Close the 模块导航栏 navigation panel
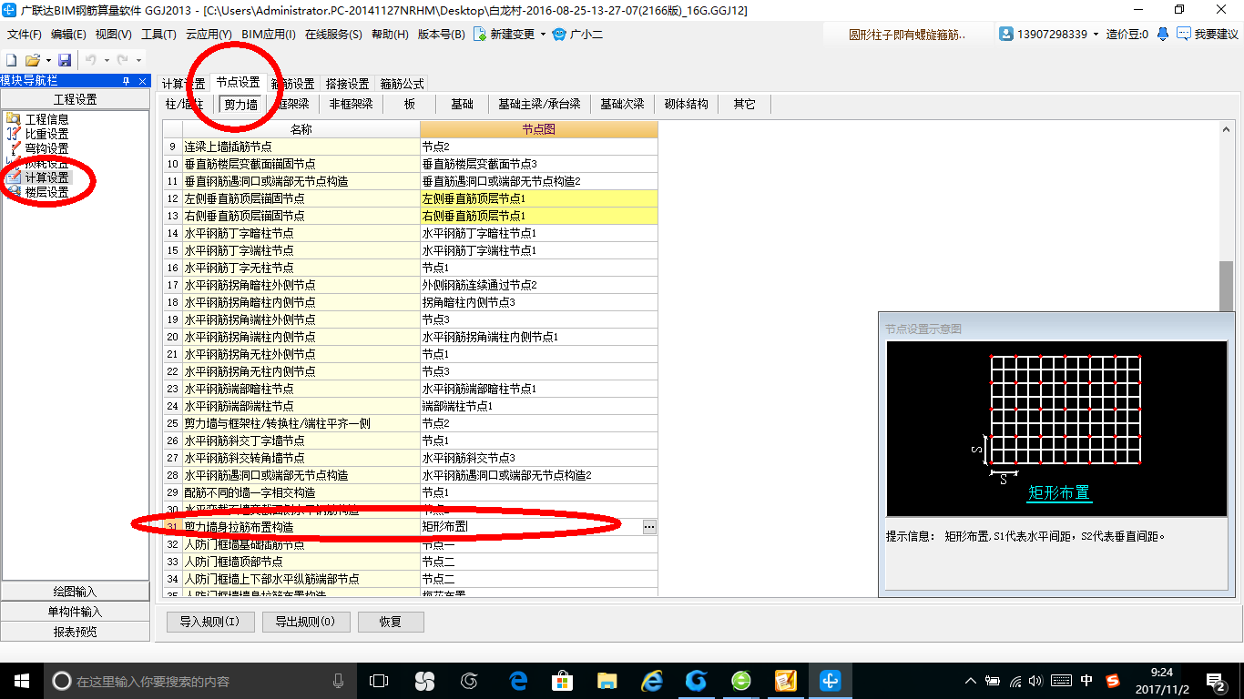Screen dimensions: 1244x699 (x=140, y=80)
